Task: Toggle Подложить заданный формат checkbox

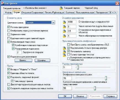Action: point(9,77)
